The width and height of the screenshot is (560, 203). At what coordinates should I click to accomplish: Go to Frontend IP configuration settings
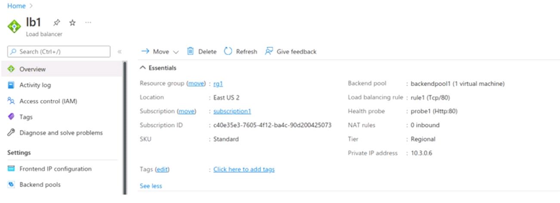pyautogui.click(x=55, y=169)
